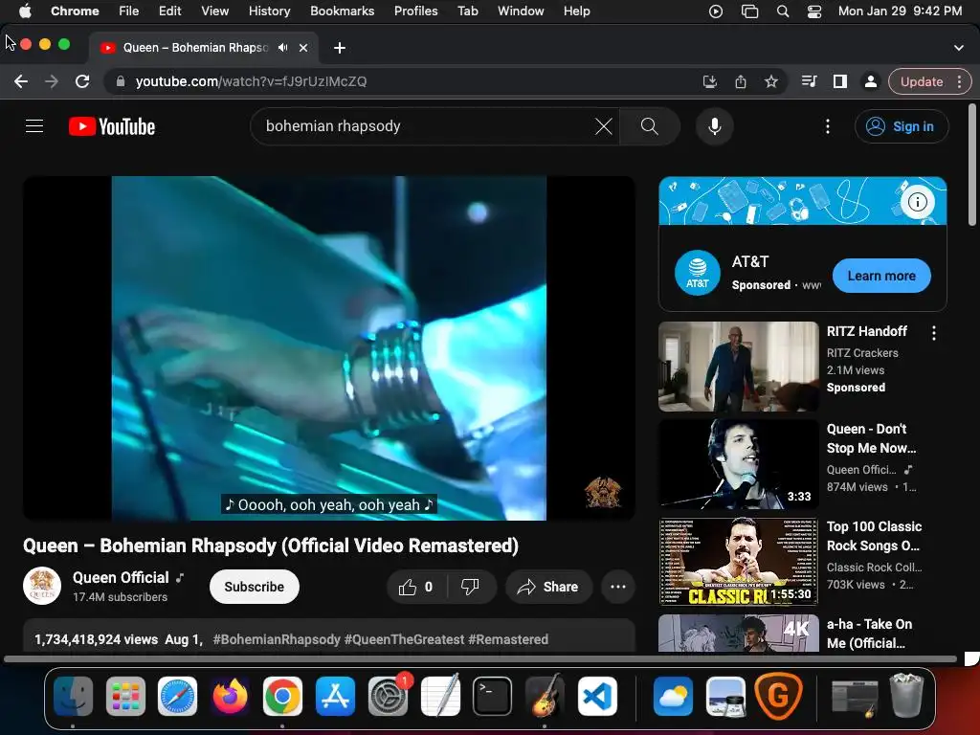Viewport: 980px width, 735px height.
Task: Open Queen - Don't Stop Me Now thumbnail
Action: tap(738, 464)
